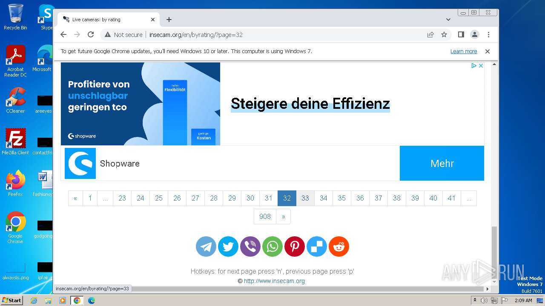Click the vertical page scrollbar thumb
The width and height of the screenshot is (545, 306).
point(494,252)
